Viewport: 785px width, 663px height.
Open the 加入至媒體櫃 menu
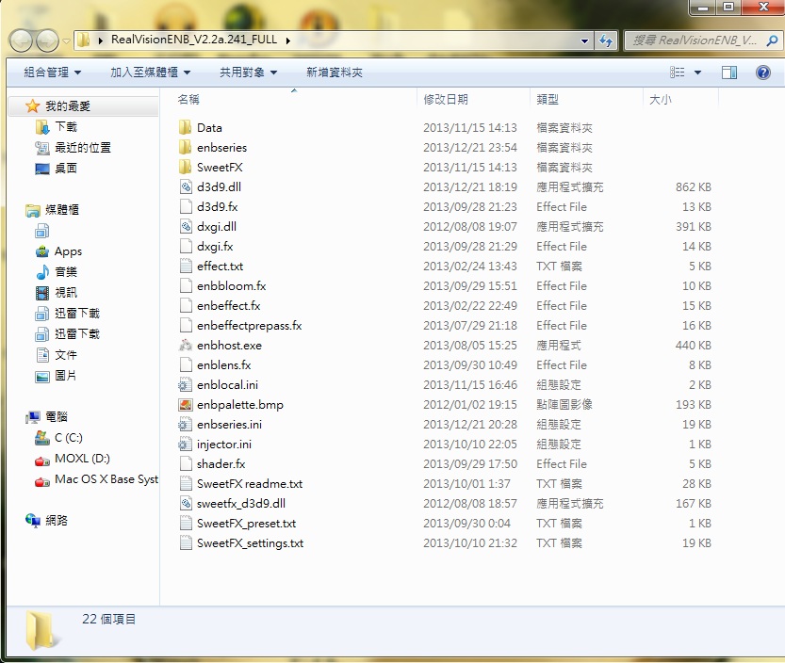tap(150, 73)
